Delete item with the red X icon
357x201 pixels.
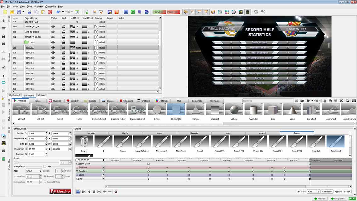pyautogui.click(x=50, y=12)
